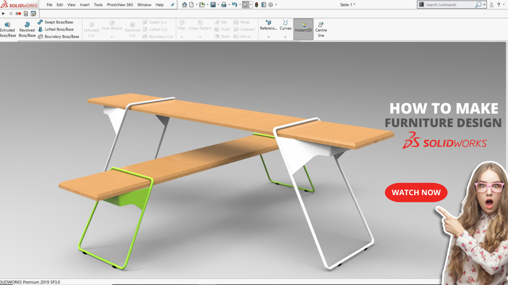Click the WATCH NOW button
This screenshot has height=285, width=508.
[416, 192]
